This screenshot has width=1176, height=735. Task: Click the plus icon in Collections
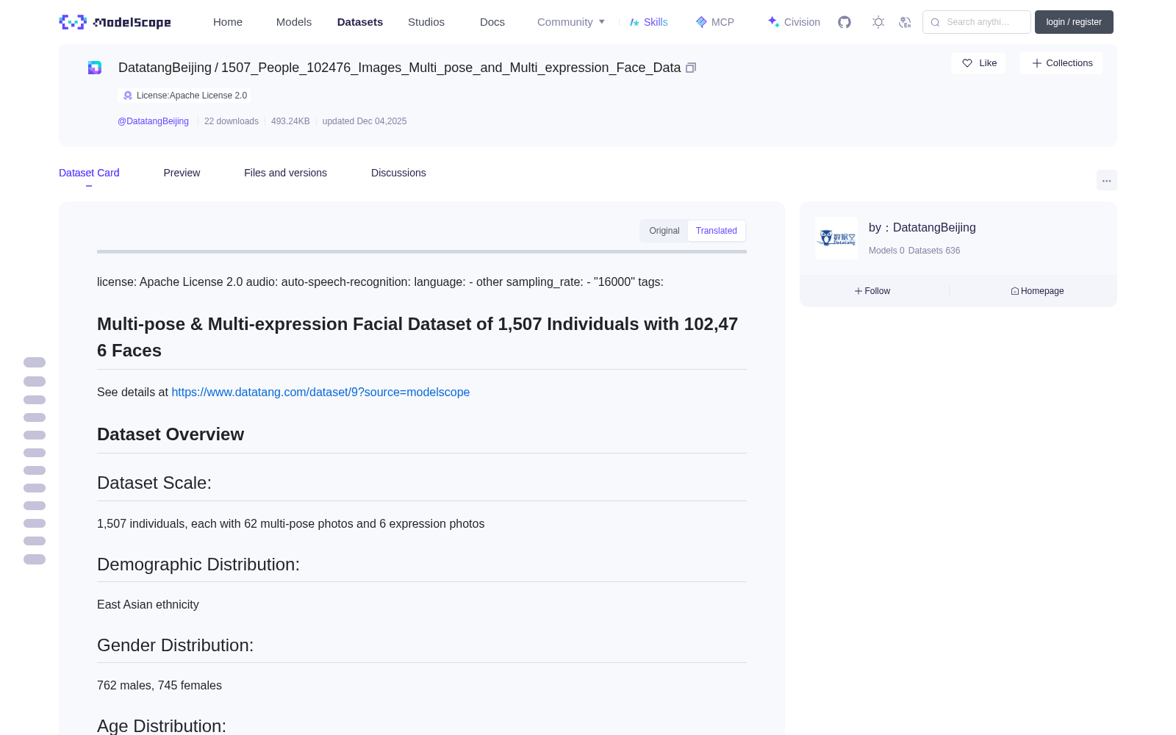(x=1037, y=63)
